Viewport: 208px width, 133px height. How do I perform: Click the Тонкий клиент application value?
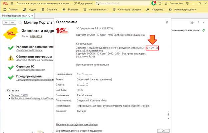click(84, 95)
